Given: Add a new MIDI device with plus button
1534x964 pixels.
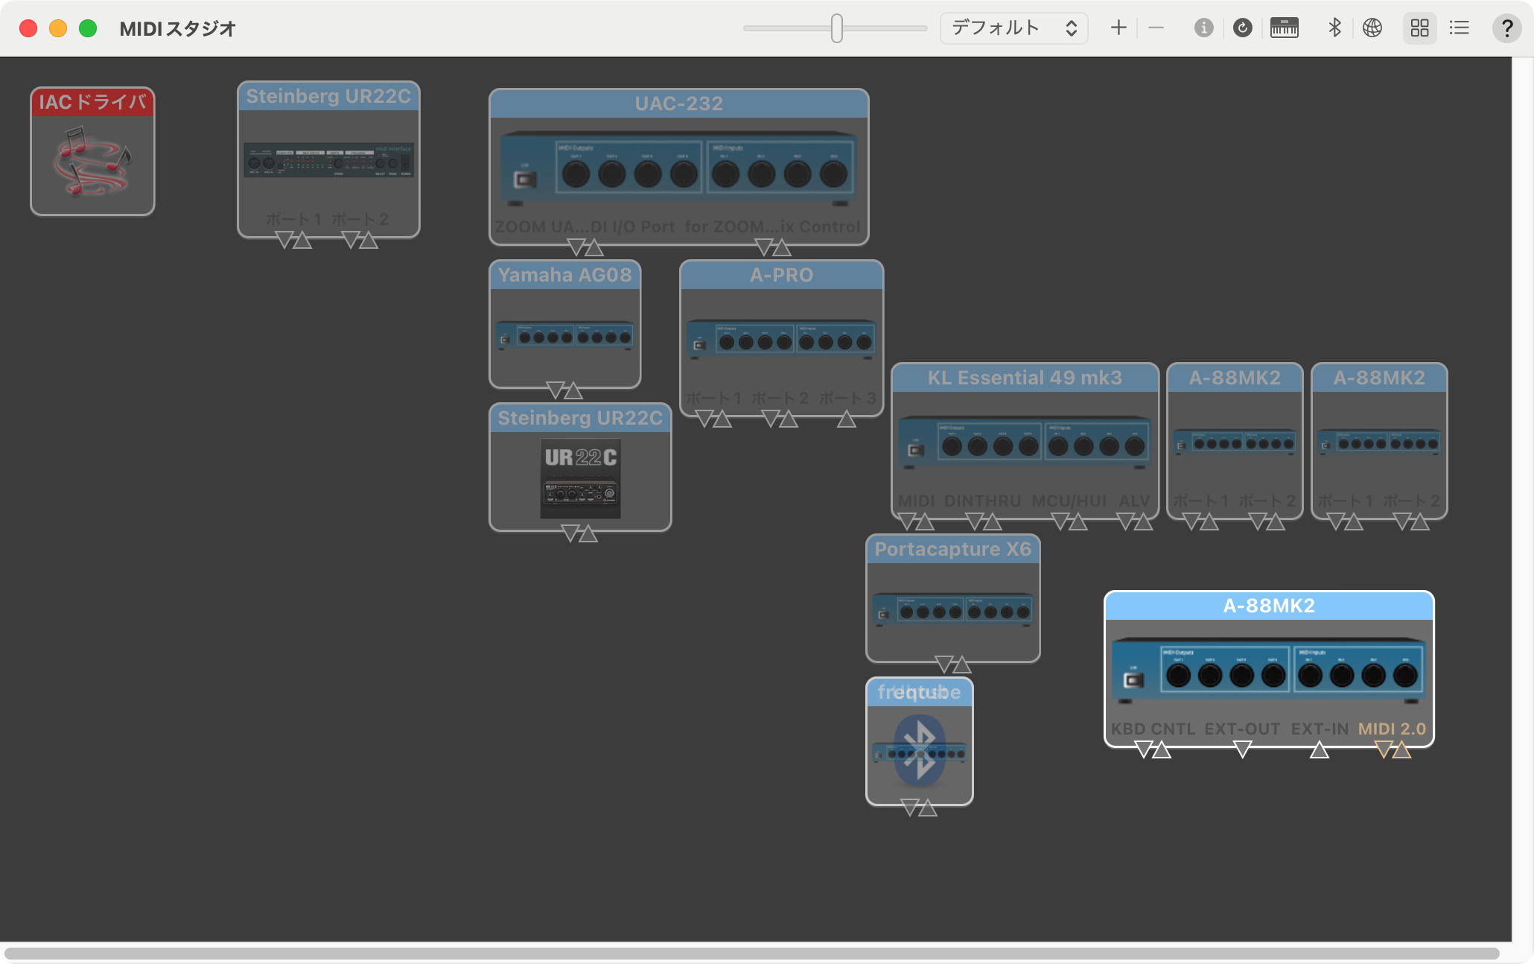Looking at the screenshot, I should [1118, 28].
